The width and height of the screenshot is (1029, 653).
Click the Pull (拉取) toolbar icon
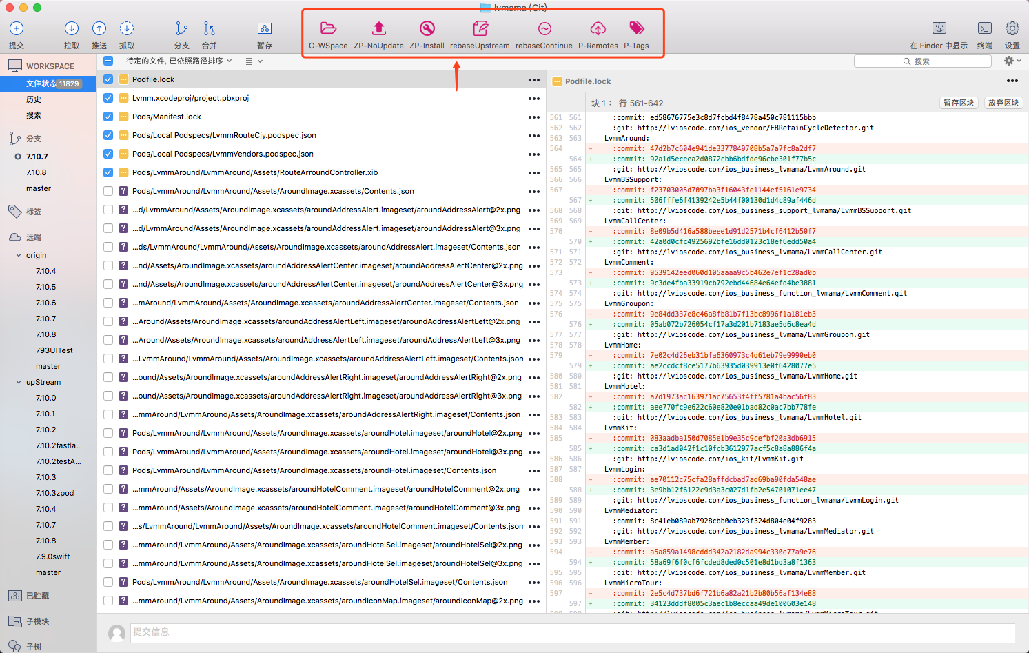point(72,29)
